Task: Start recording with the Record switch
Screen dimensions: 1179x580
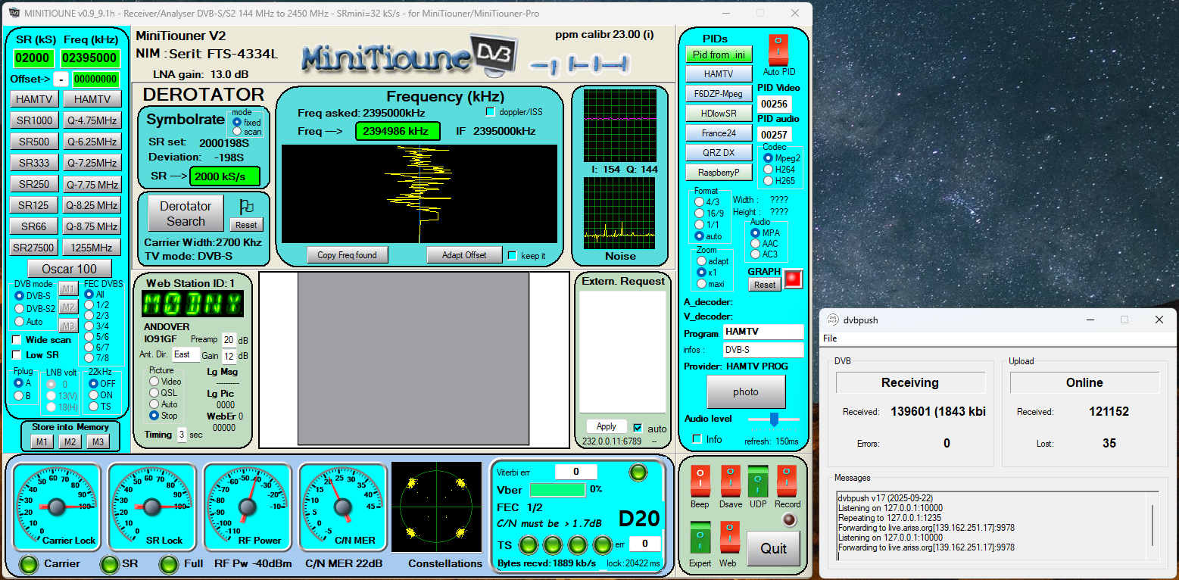Action: click(787, 482)
